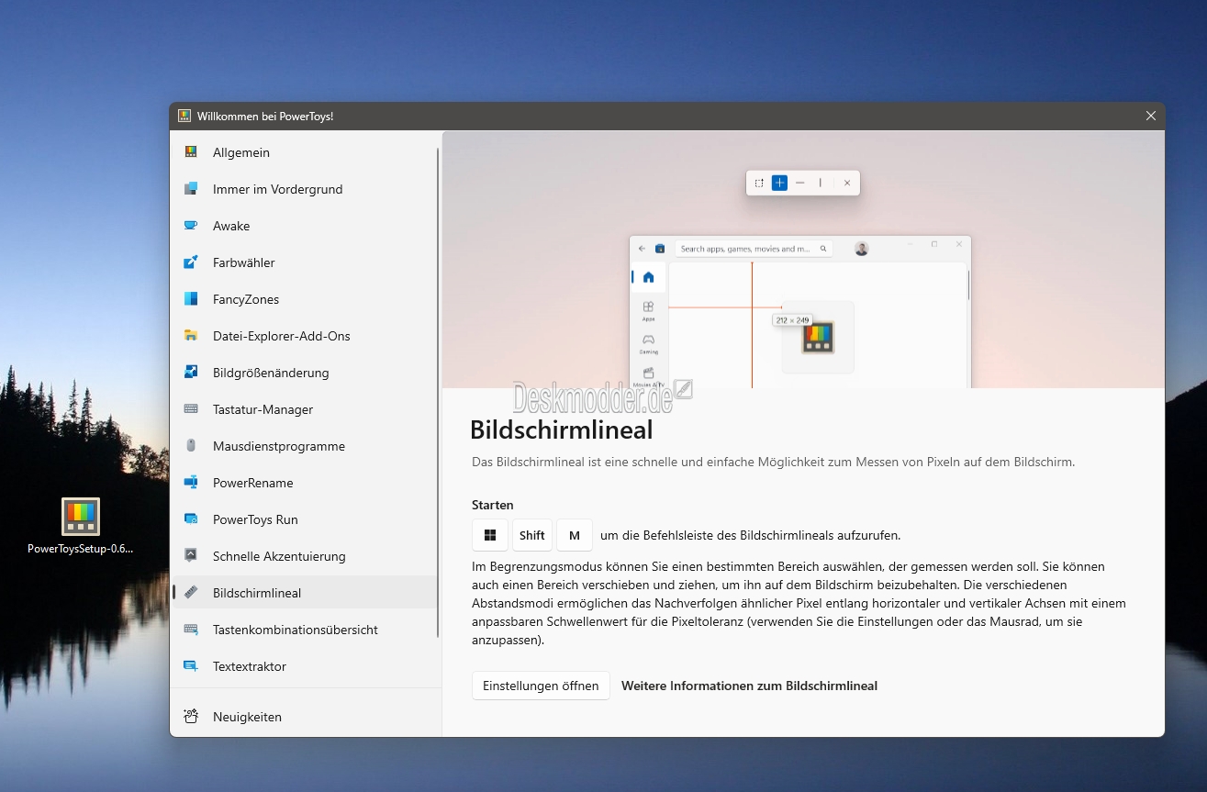Viewport: 1207px width, 792px height.
Task: Click the 'Starten' label
Action: tap(493, 505)
